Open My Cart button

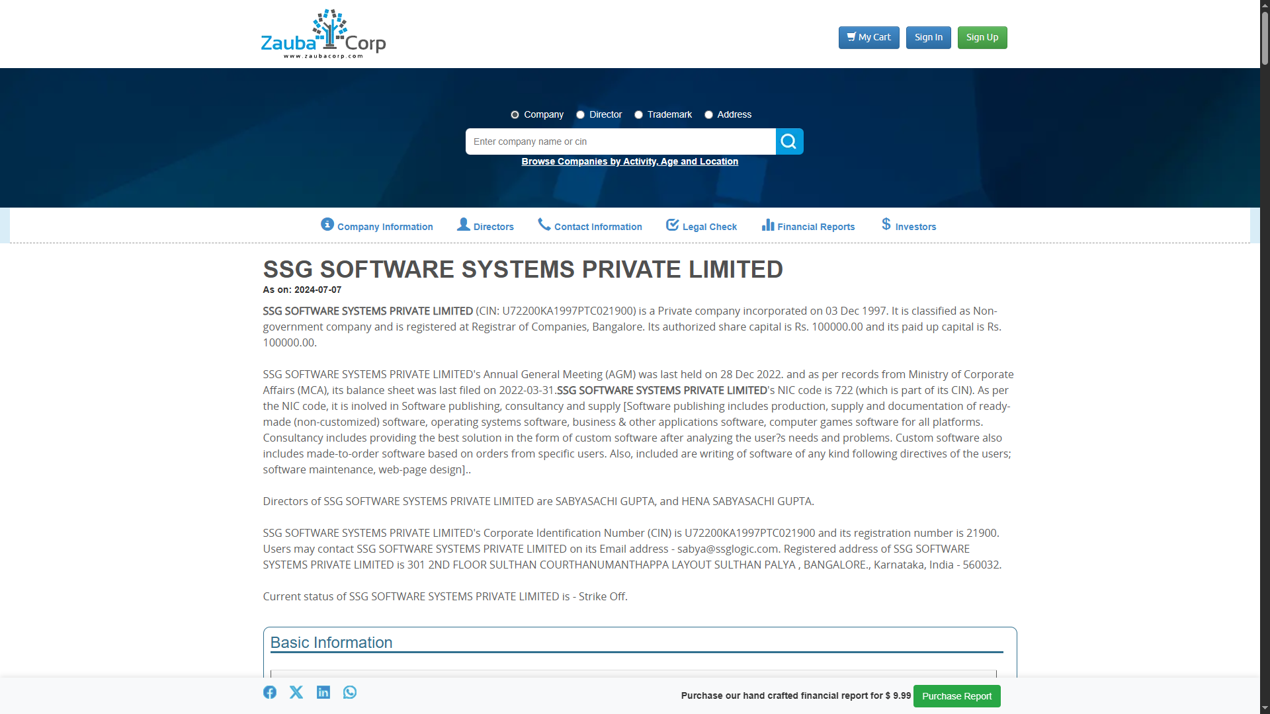click(x=868, y=38)
